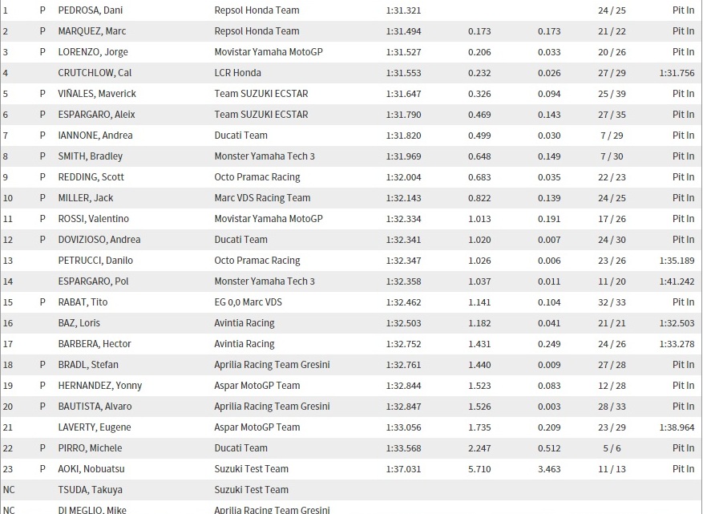Click the P marker beside RABAT, Tito
The width and height of the screenshot is (703, 514).
click(42, 302)
